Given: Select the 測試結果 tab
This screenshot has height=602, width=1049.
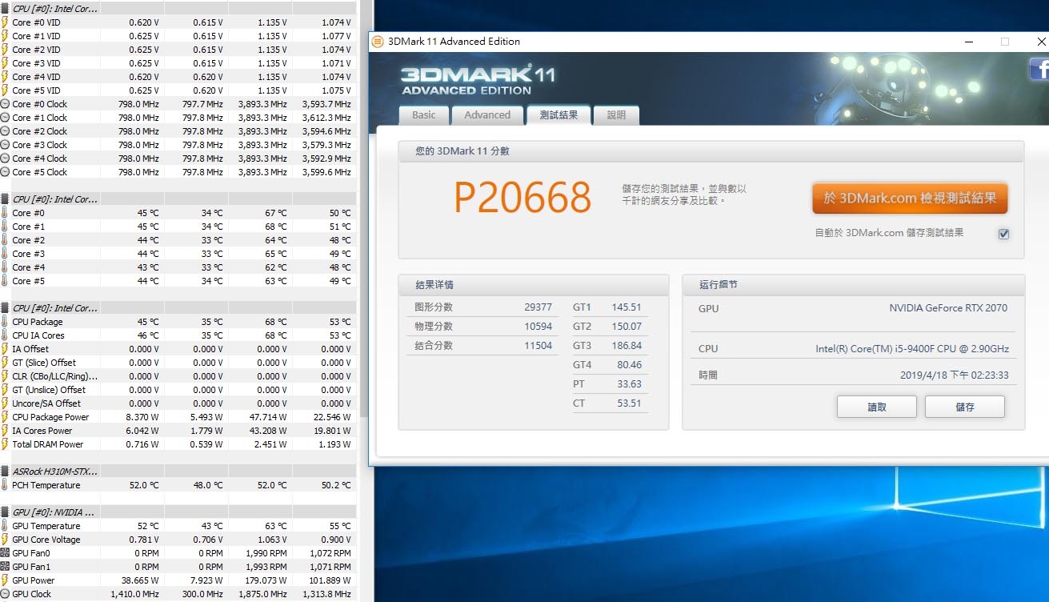Looking at the screenshot, I should (x=559, y=115).
